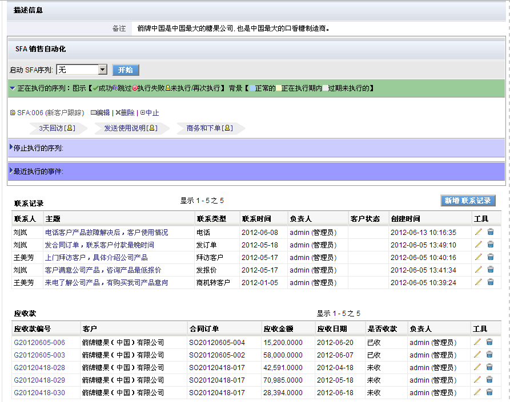Click amount 70,985.0000 cell
Viewport: 510px width, 402px height.
coord(283,380)
